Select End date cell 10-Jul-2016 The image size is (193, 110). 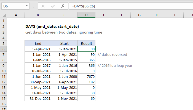click(x=38, y=71)
